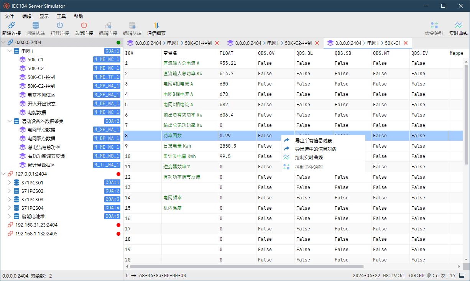Close the 50K-C1-控制 tab
The width and height of the screenshot is (470, 281).
point(217,43)
